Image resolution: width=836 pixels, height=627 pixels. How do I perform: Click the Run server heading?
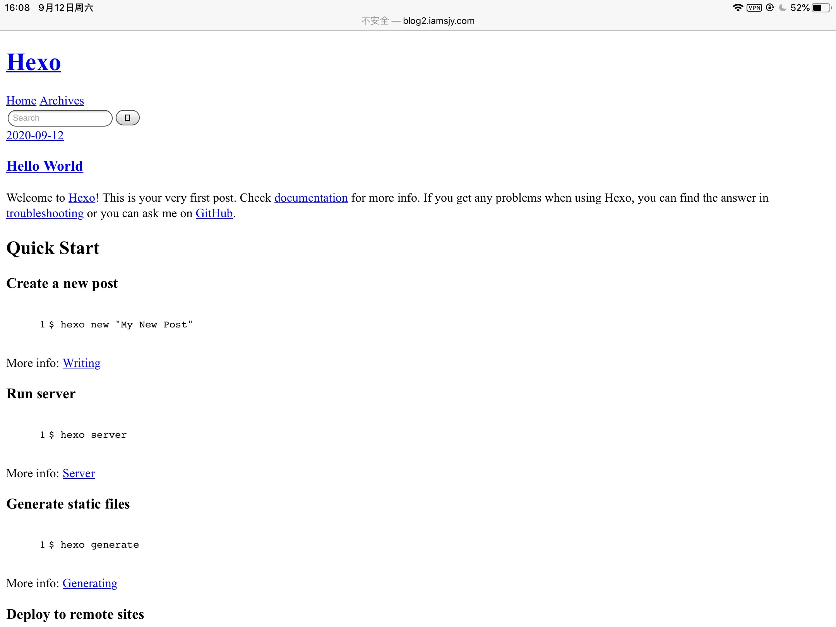point(41,394)
